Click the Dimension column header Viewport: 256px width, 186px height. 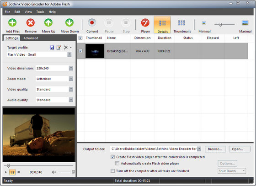(x=142, y=38)
